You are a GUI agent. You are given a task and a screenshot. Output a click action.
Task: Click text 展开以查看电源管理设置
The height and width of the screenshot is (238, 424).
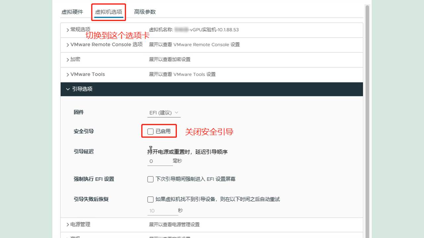coord(174,224)
